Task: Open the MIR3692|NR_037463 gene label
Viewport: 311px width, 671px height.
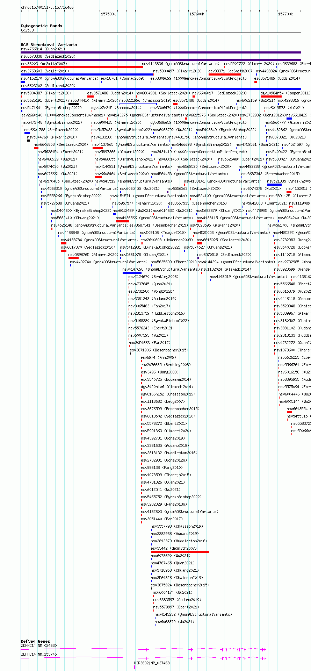Action: 152,663
